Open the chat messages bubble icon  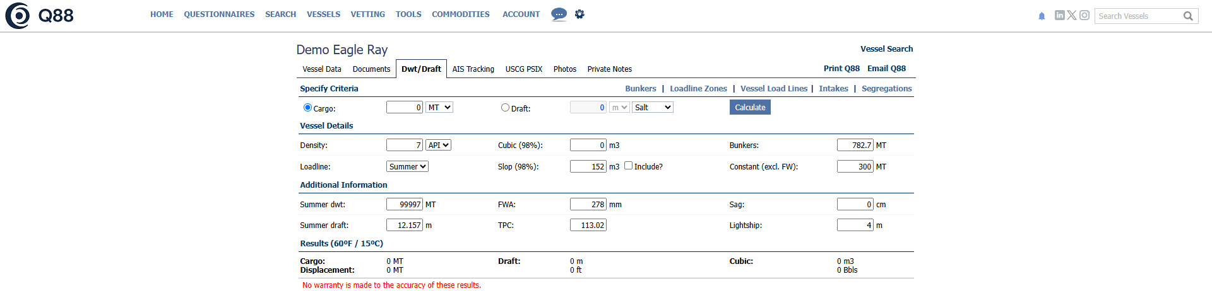click(559, 14)
